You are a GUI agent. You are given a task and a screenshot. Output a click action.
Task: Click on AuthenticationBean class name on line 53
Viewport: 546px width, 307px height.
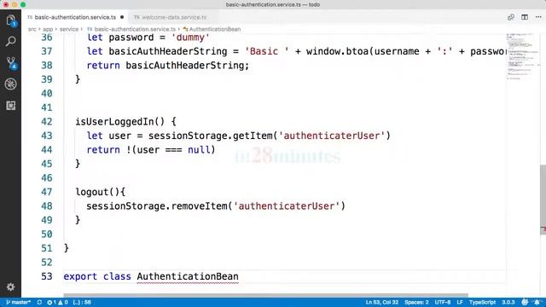(x=188, y=276)
